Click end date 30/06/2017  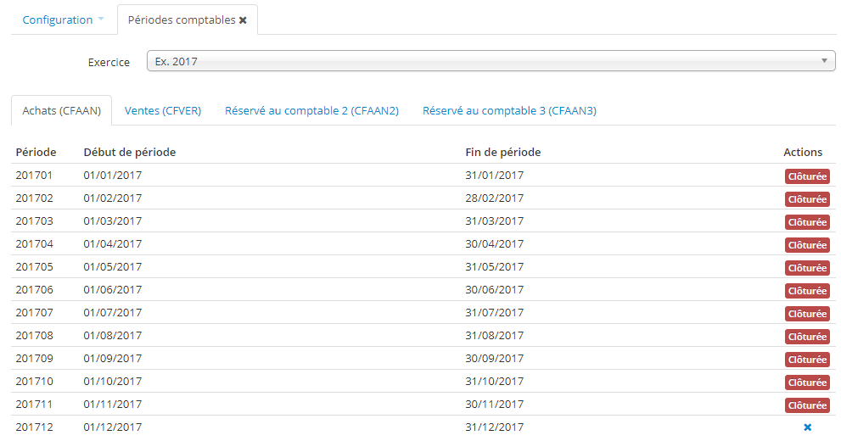point(495,289)
